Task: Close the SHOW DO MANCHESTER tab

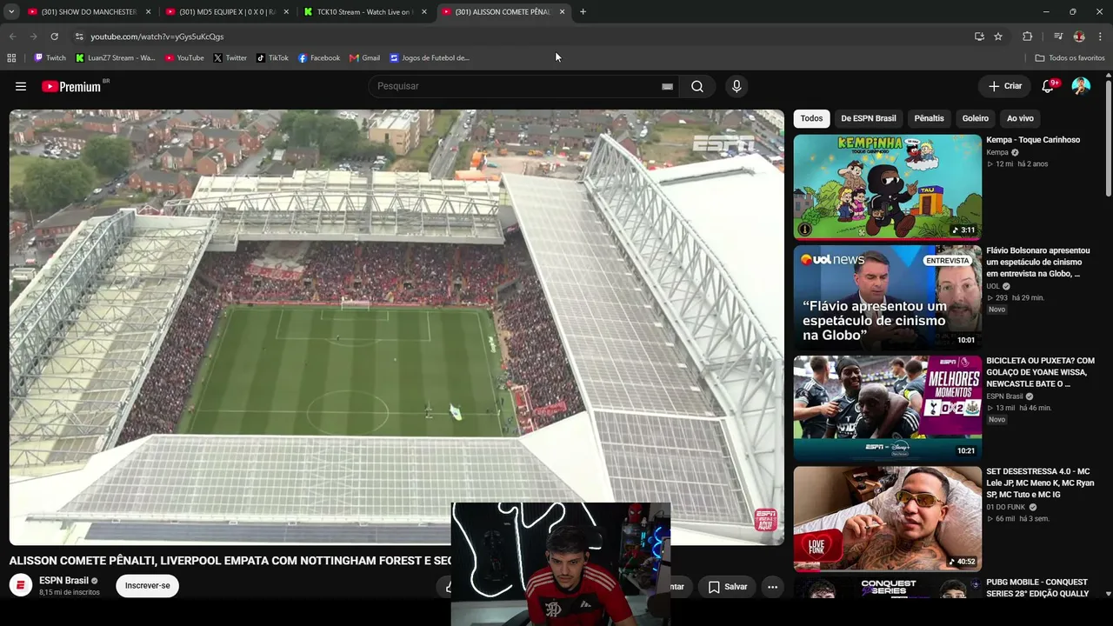Action: [x=148, y=12]
